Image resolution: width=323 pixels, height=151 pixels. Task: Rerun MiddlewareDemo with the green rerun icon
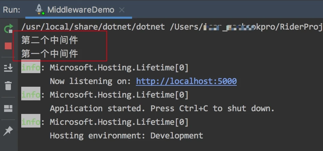9,29
